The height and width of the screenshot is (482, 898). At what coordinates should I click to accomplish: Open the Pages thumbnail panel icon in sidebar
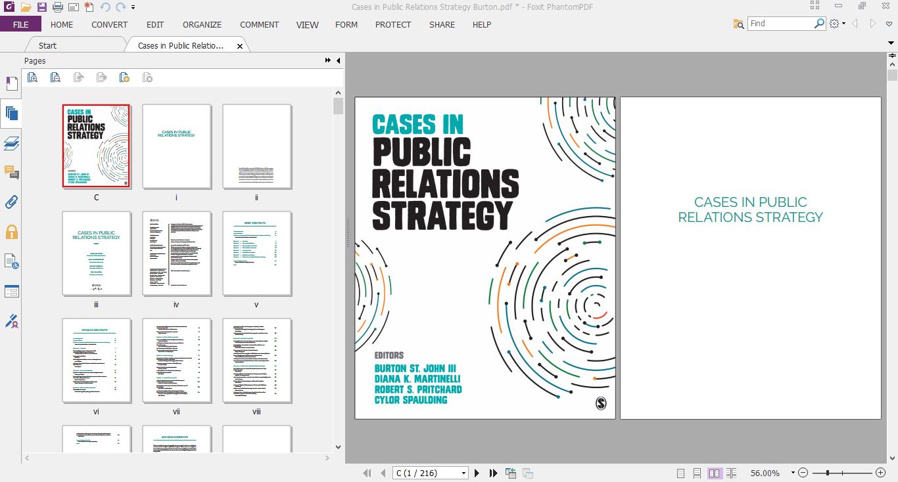click(11, 113)
